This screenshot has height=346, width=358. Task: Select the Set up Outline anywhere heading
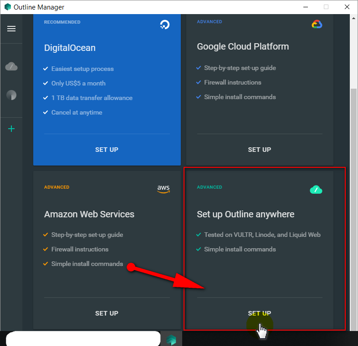pos(245,214)
